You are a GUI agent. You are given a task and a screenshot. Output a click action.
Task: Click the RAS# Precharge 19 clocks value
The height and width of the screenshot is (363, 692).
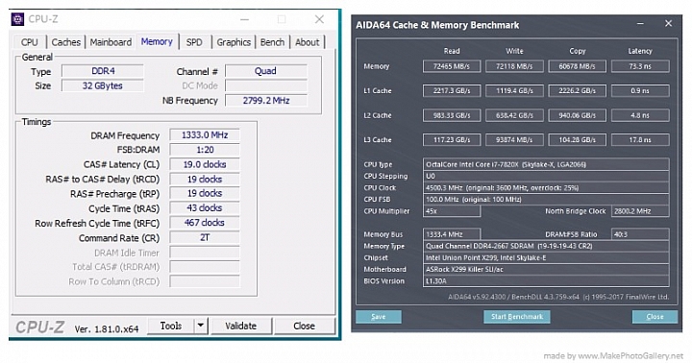point(205,193)
